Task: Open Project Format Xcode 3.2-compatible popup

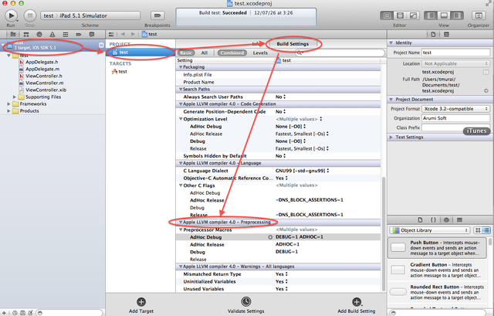Action: (455, 109)
